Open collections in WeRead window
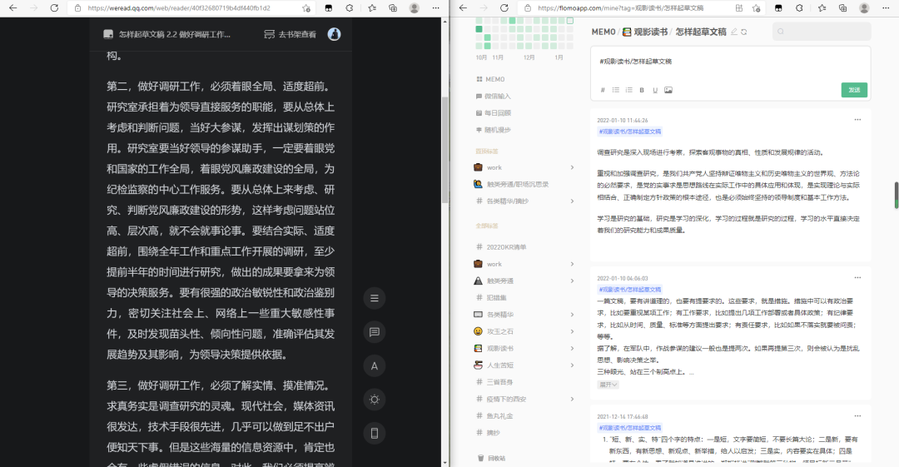 pos(393,8)
